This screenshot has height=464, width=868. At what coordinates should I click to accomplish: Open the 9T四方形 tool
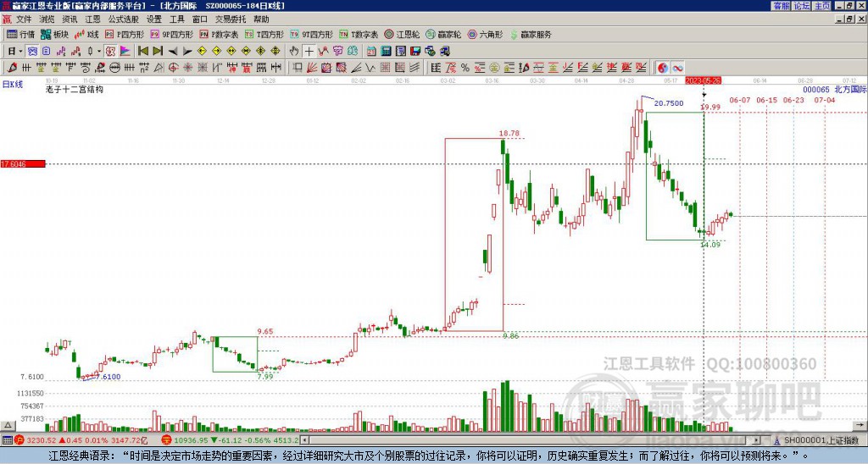[x=311, y=34]
